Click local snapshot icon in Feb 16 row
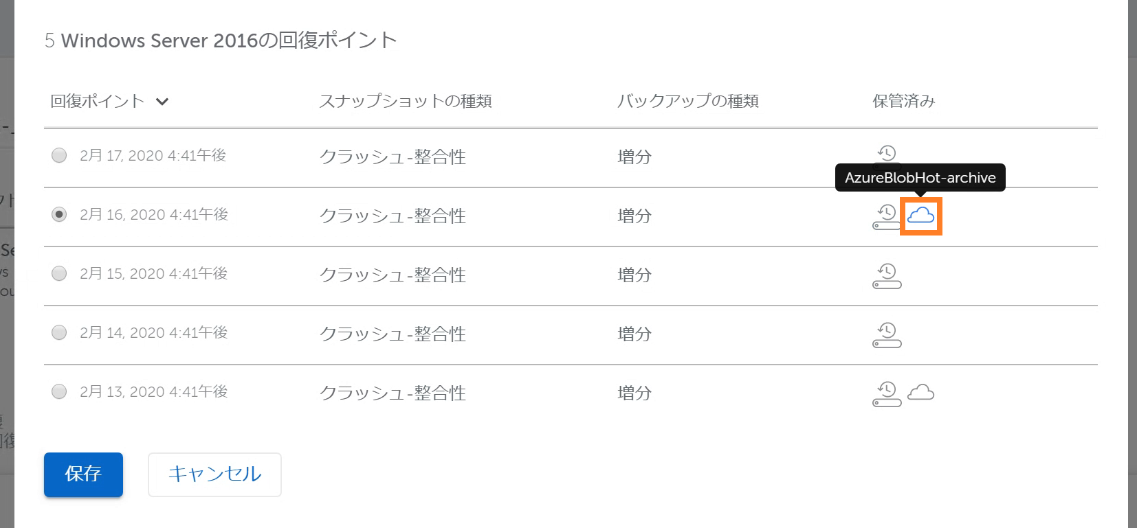The width and height of the screenshot is (1137, 528). (x=887, y=216)
